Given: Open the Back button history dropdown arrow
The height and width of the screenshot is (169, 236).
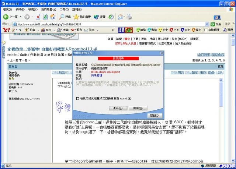Looking at the screenshot, I should click(21, 17).
